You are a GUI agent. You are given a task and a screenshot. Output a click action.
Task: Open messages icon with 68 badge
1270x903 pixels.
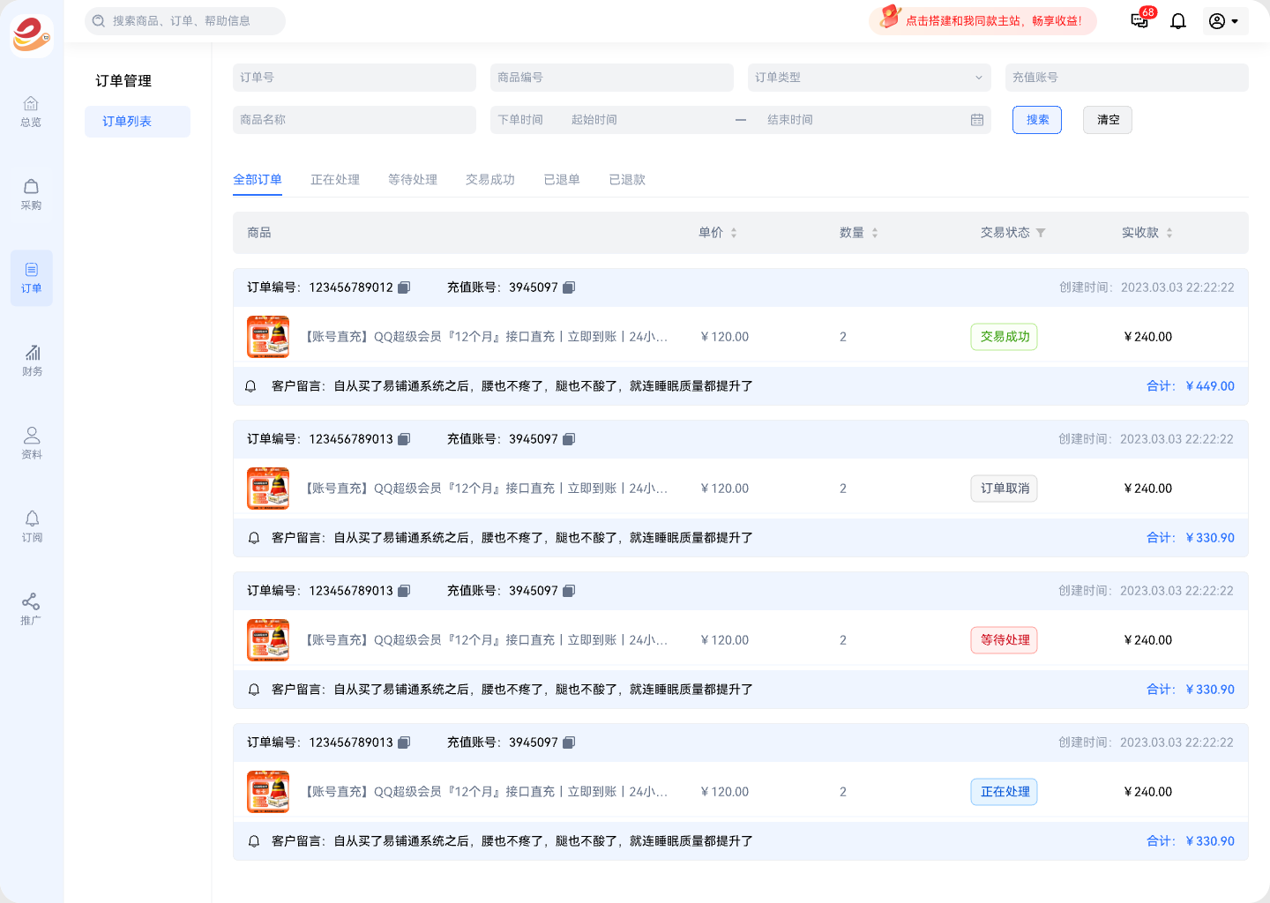click(1139, 21)
